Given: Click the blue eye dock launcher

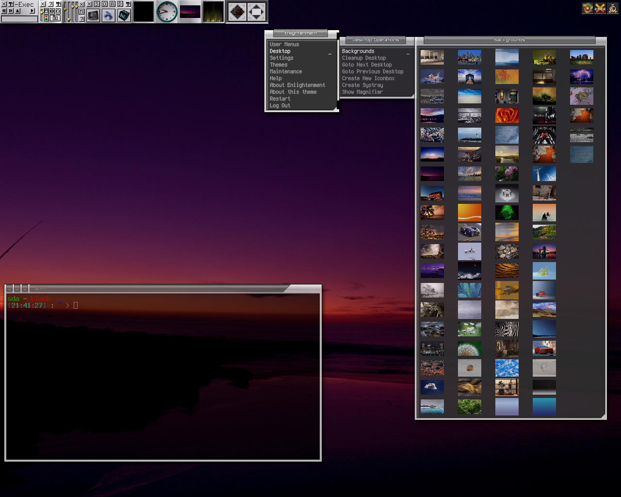Looking at the screenshot, I should (x=109, y=16).
